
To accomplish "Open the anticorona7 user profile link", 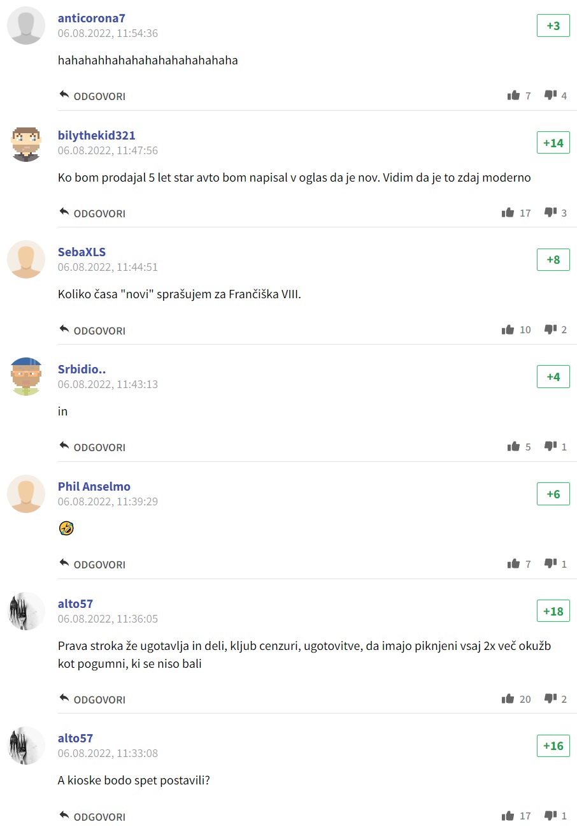I will coord(92,18).
